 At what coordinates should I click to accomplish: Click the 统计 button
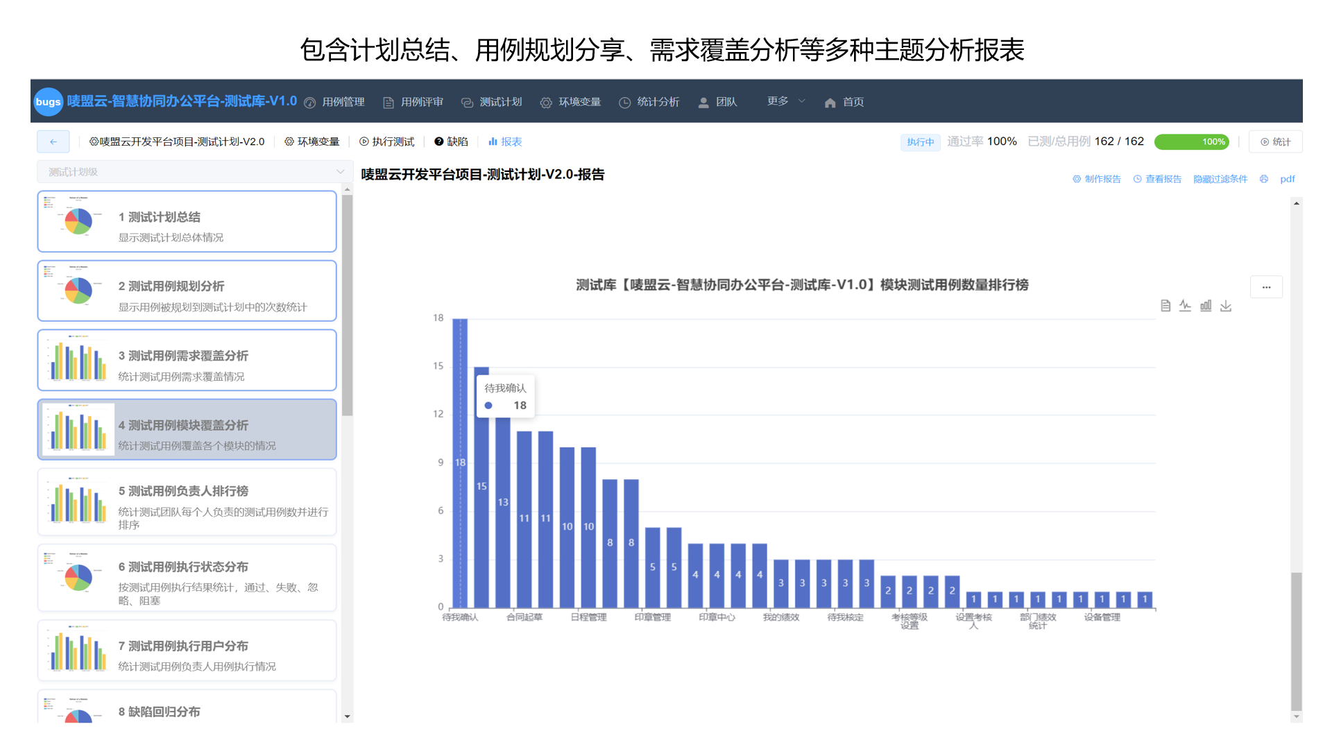pyautogui.click(x=1275, y=141)
